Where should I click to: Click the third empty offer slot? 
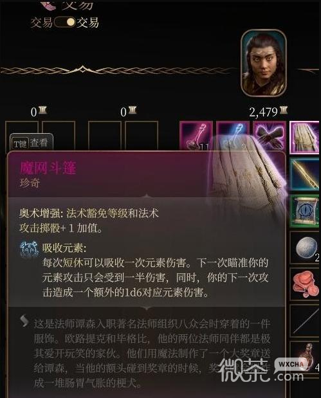(x=105, y=136)
